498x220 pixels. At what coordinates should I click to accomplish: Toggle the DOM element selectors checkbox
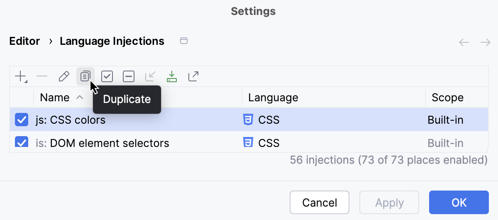pos(21,142)
